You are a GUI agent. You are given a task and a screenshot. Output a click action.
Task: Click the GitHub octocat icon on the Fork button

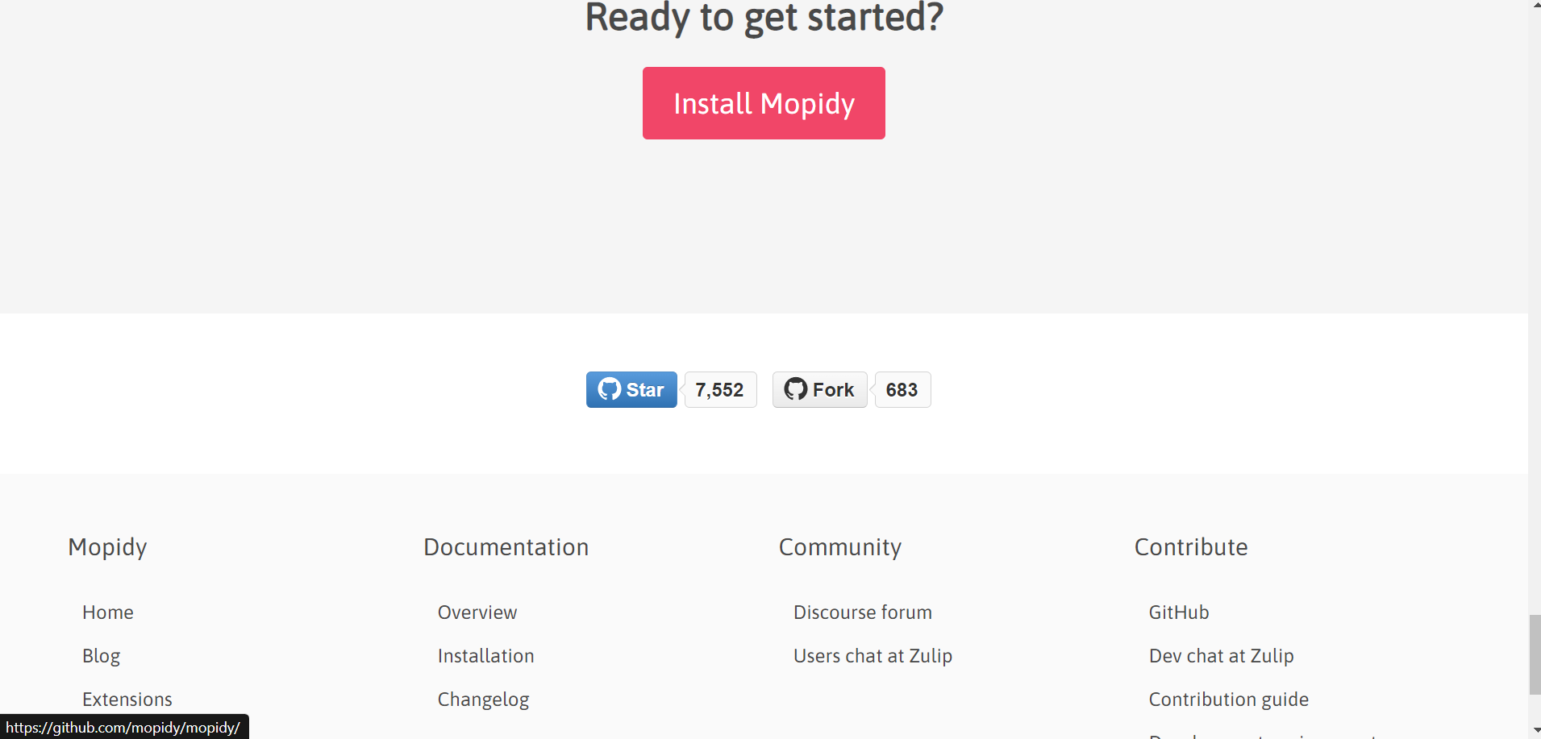pos(797,389)
